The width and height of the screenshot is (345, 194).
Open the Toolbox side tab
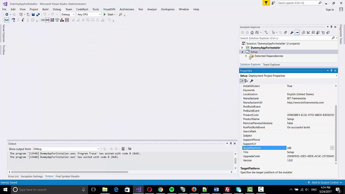(x=4, y=50)
